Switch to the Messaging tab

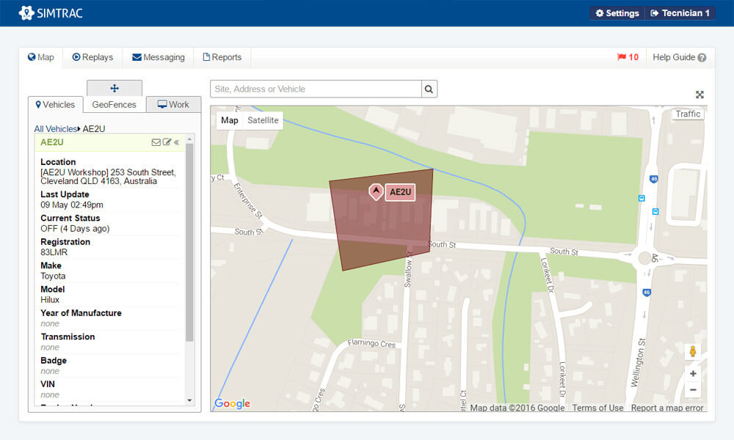click(158, 56)
